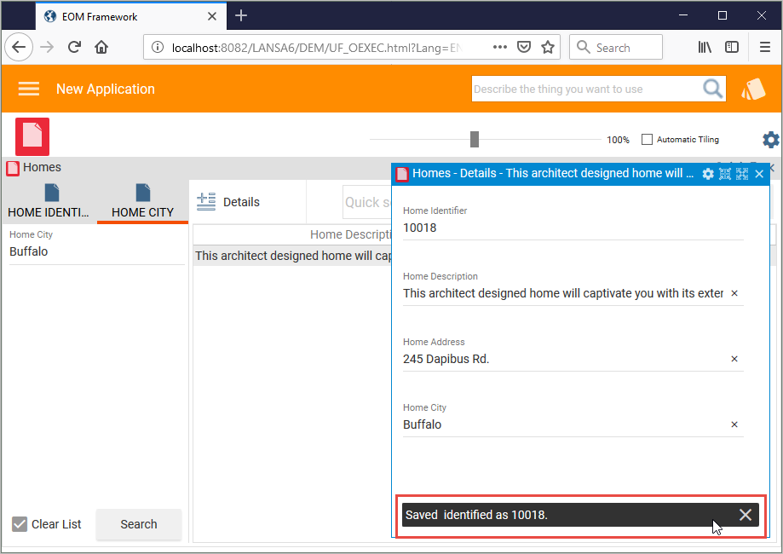Select the EOM Framework browser tab
Screen dimensions: 783x554
pos(131,16)
